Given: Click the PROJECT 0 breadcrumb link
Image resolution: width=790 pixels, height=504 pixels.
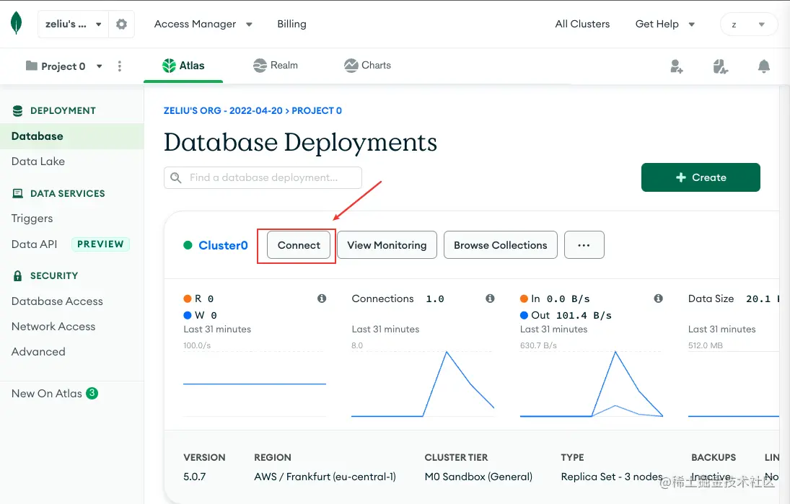Looking at the screenshot, I should 317,111.
